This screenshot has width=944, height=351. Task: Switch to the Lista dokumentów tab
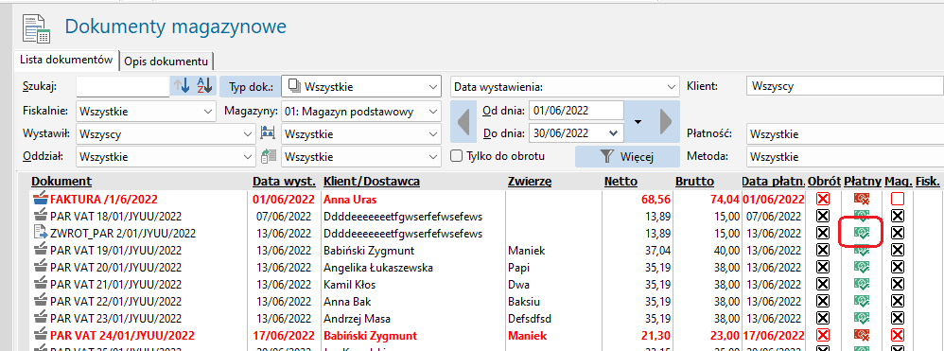66,61
